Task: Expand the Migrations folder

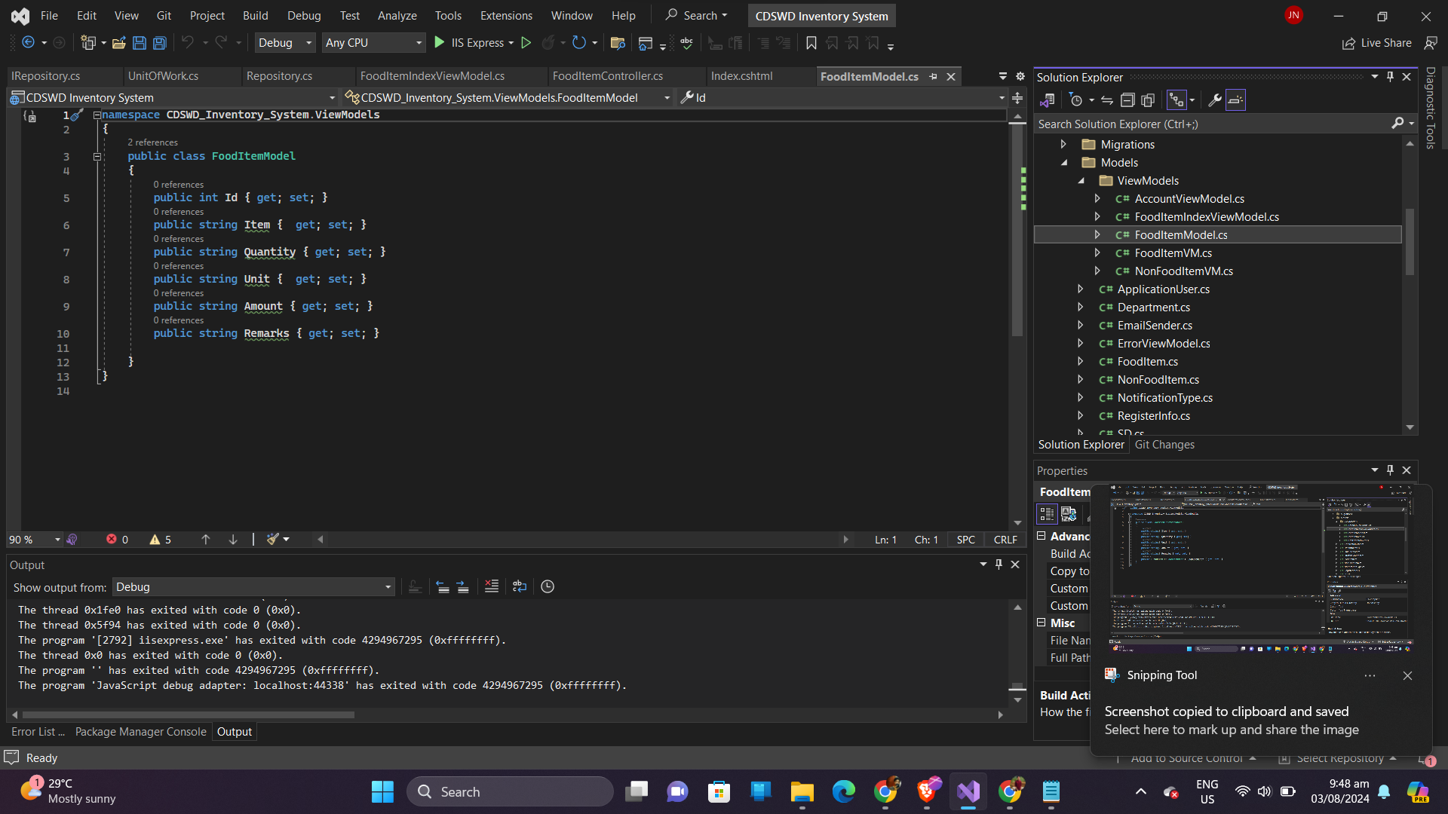Action: (x=1063, y=145)
